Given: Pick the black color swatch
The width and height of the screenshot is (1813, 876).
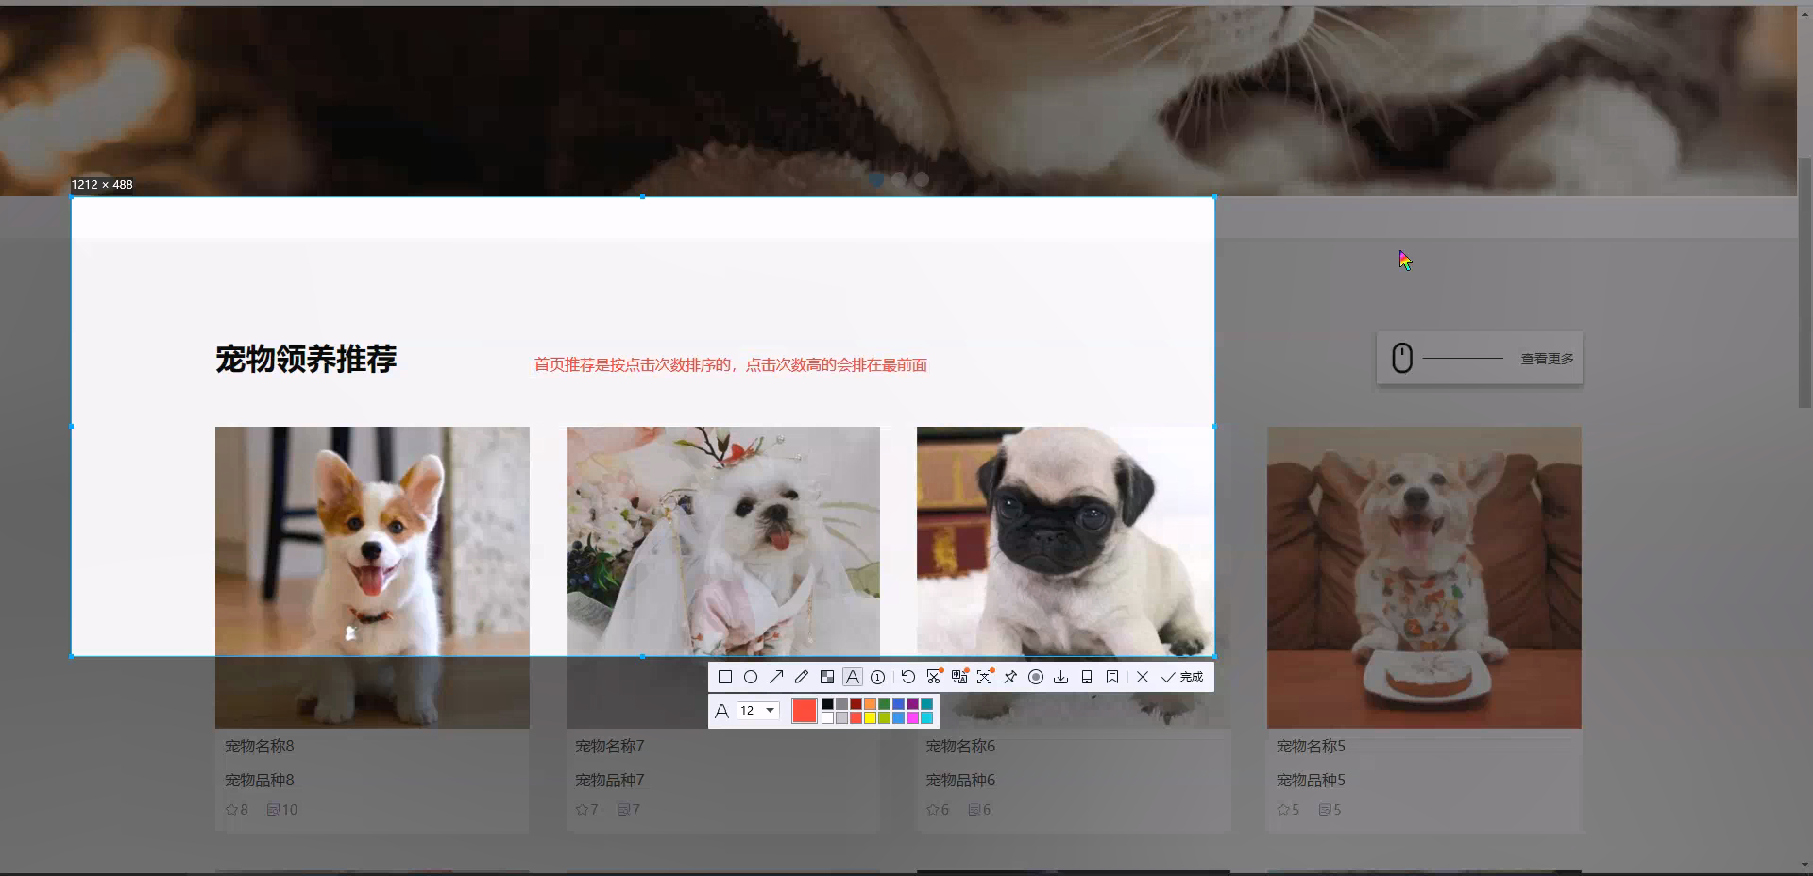Looking at the screenshot, I should click(827, 703).
